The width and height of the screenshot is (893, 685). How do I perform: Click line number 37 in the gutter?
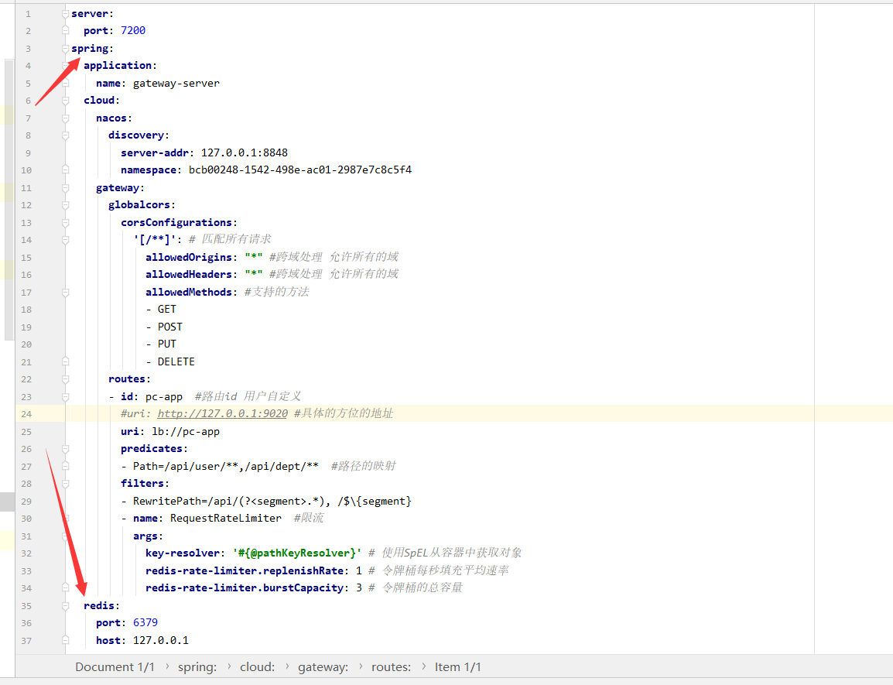[26, 641]
